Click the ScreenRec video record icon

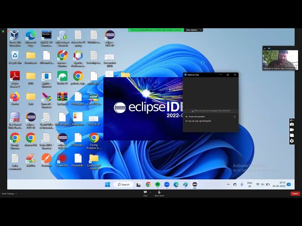(x=292, y=130)
